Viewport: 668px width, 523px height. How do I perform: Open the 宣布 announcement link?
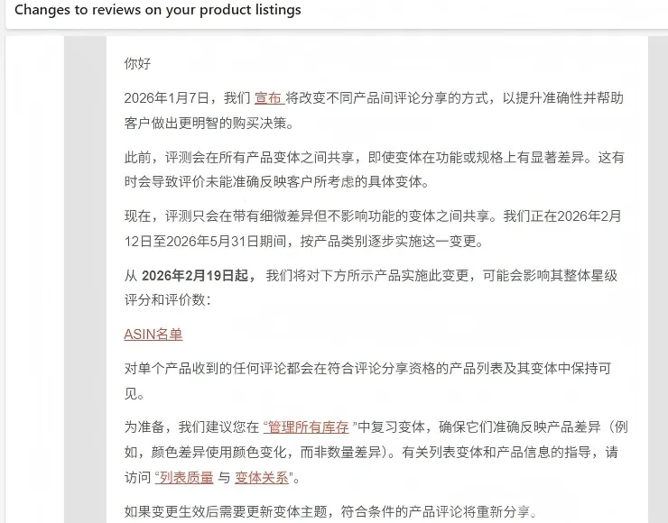(269, 98)
